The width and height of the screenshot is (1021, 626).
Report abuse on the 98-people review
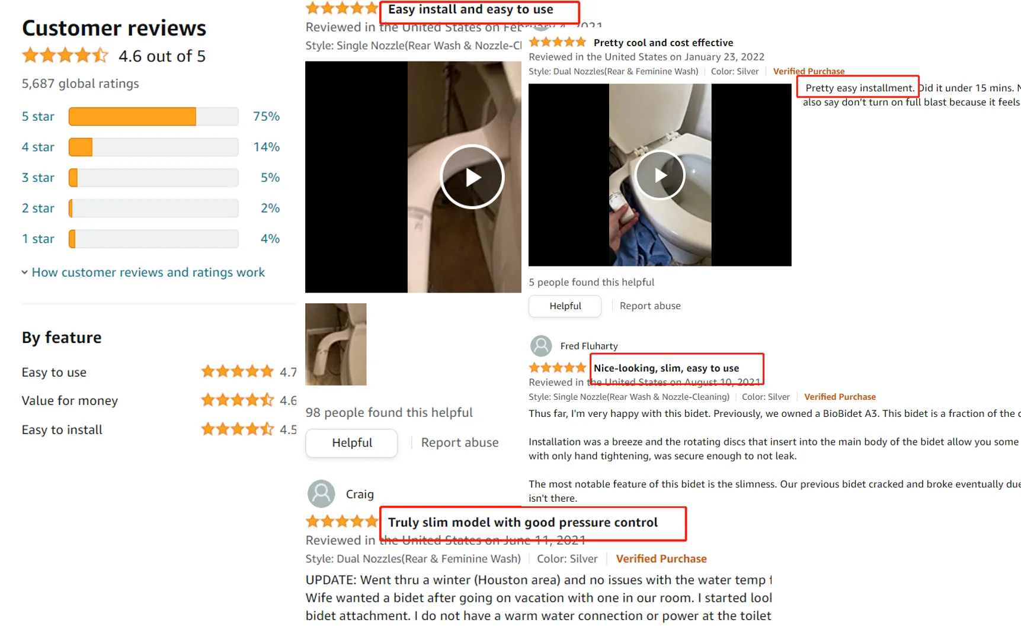(459, 443)
